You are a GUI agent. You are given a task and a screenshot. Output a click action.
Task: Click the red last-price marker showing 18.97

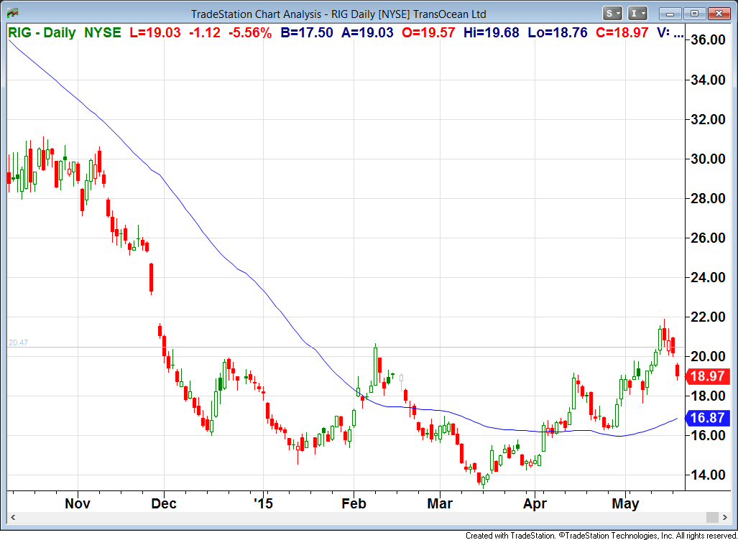click(x=707, y=376)
